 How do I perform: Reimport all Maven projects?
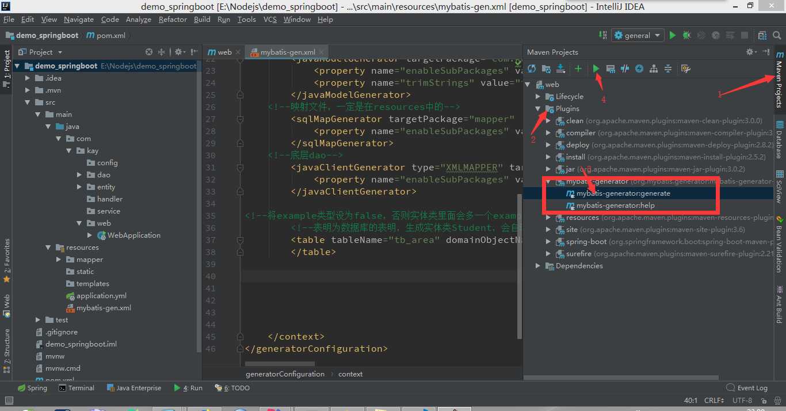coord(532,68)
